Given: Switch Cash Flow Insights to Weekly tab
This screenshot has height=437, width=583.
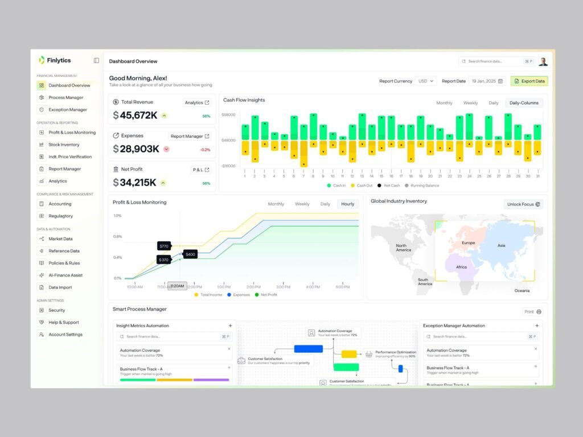Looking at the screenshot, I should pos(470,103).
